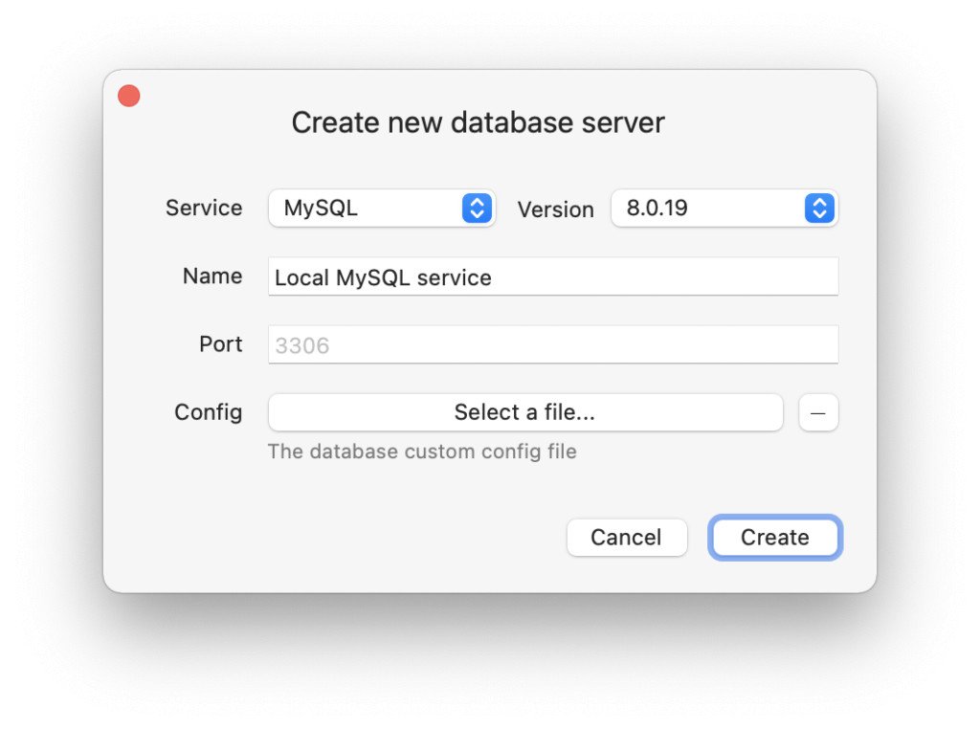Choose a config file for the server
This screenshot has width=980, height=729.
pyautogui.click(x=524, y=412)
